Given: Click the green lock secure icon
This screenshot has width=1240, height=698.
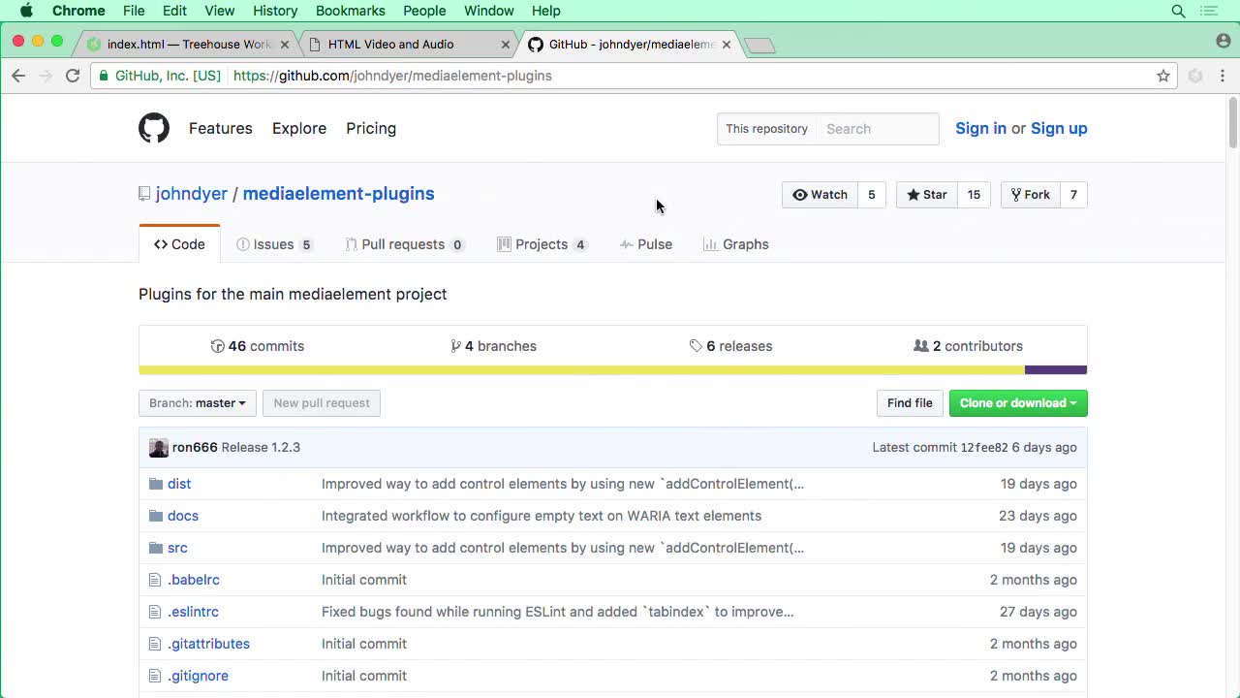Looking at the screenshot, I should 105,76.
